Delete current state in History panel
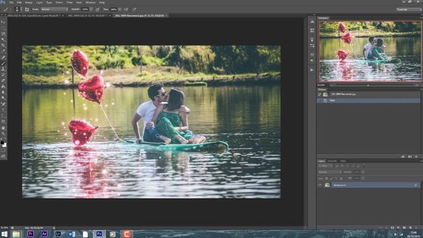This screenshot has height=238, width=423. [416, 157]
